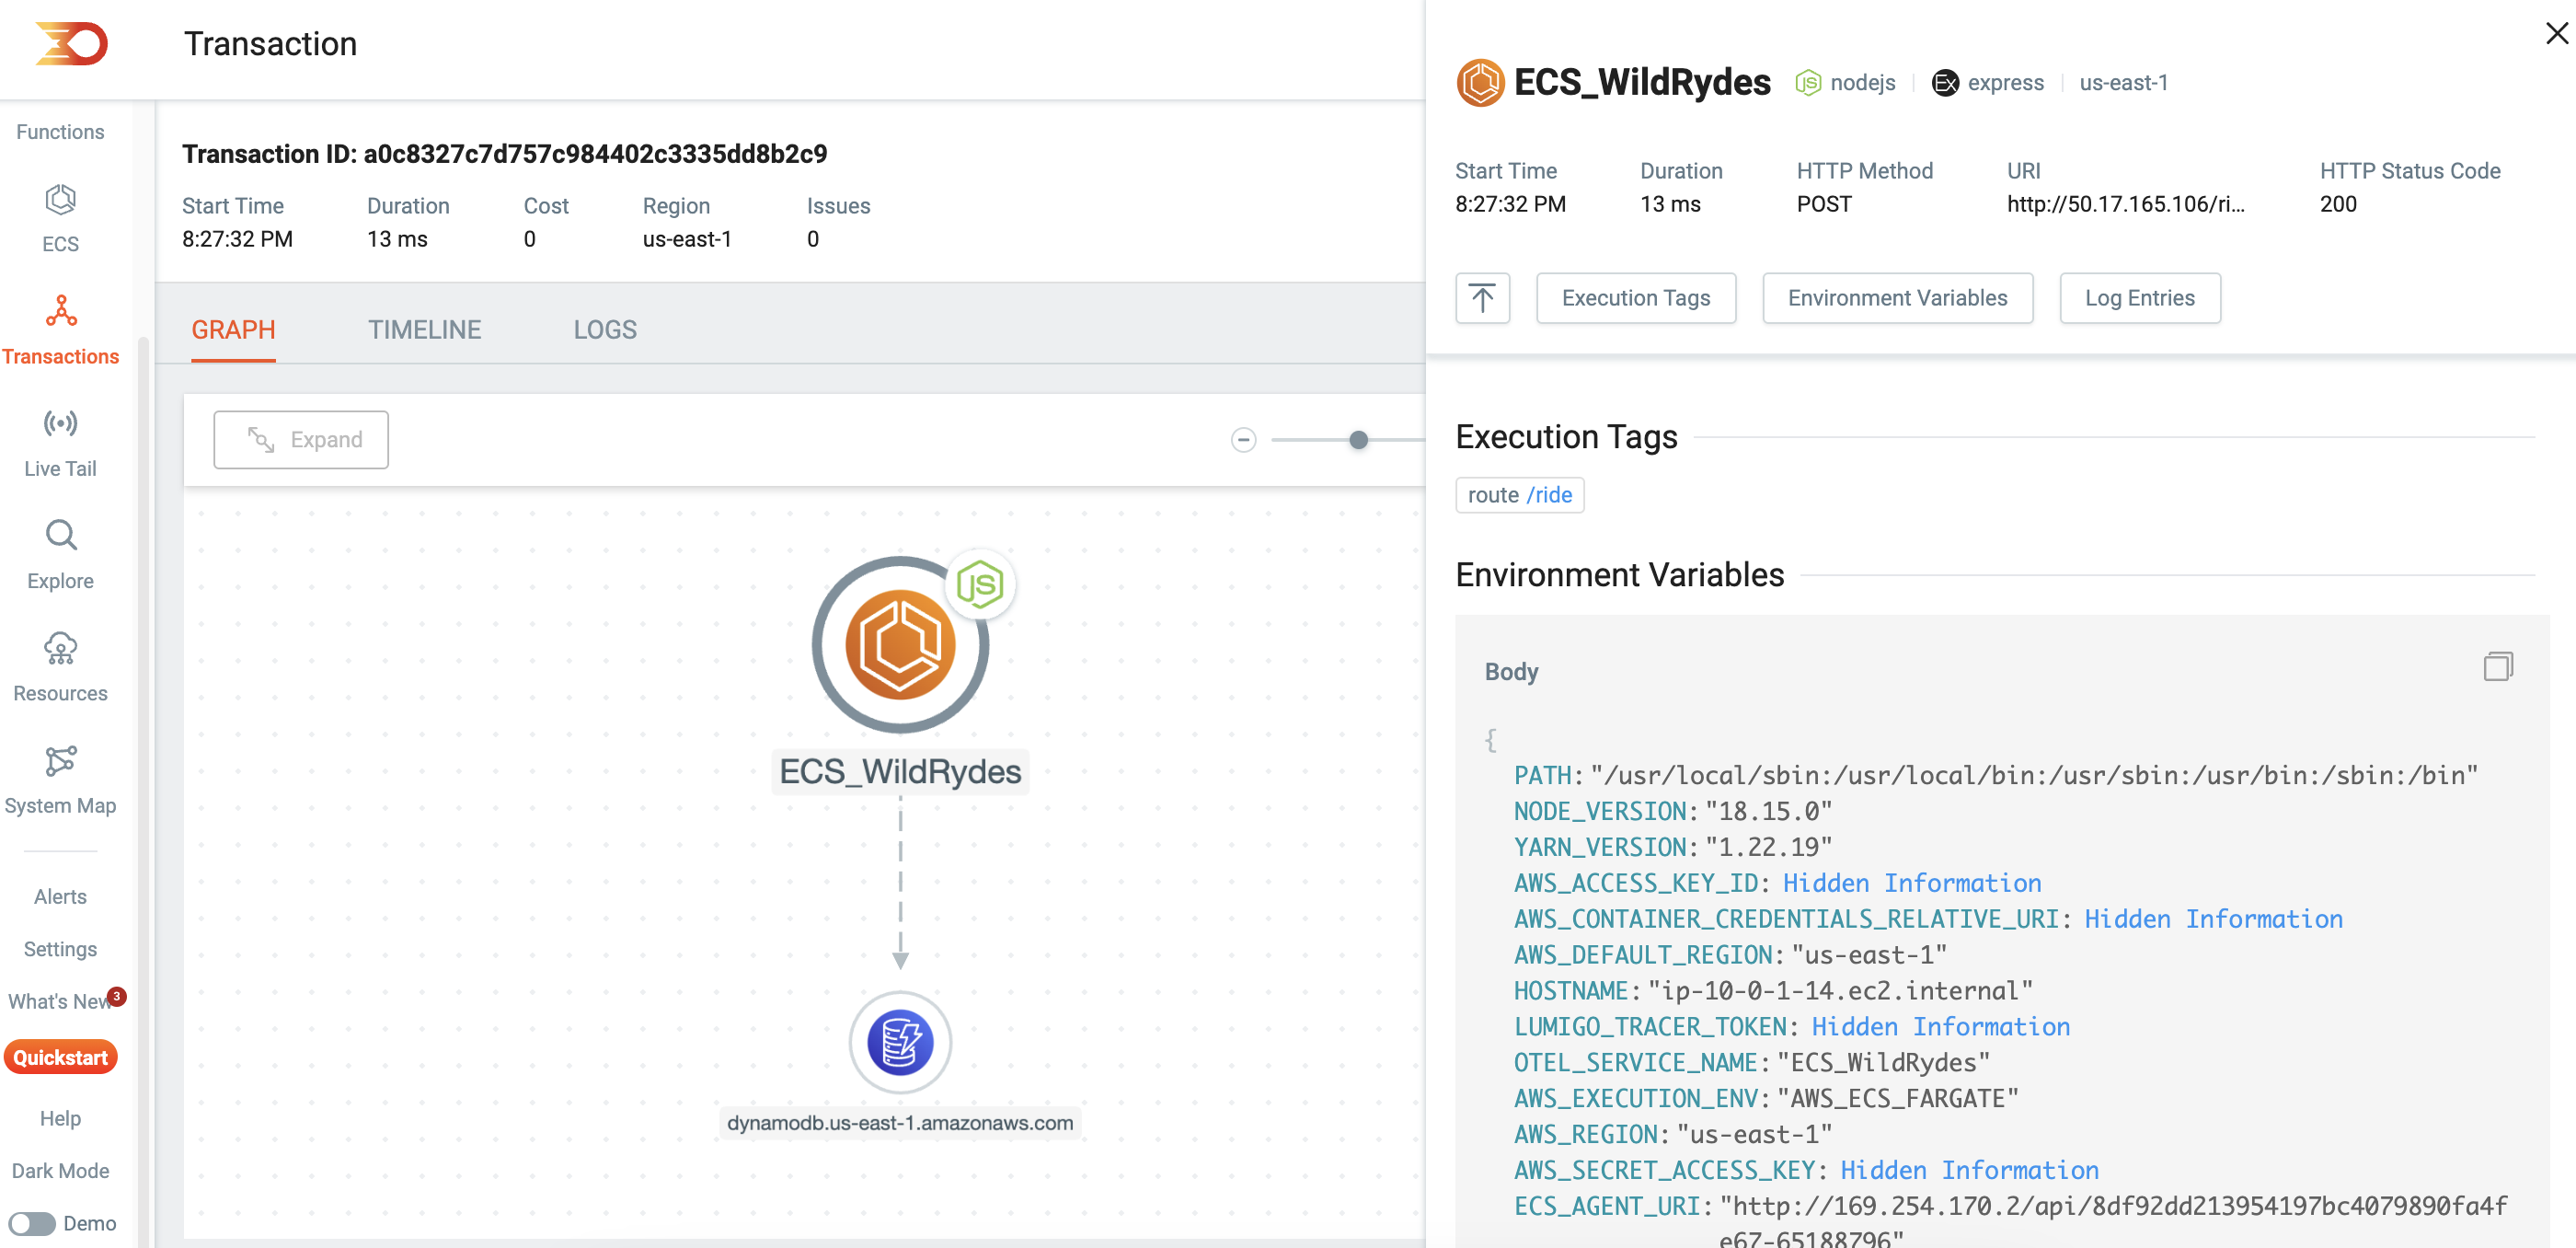The height and width of the screenshot is (1248, 2576).
Task: Click the OTEL_SERVICE_NAME value
Action: [1883, 1063]
